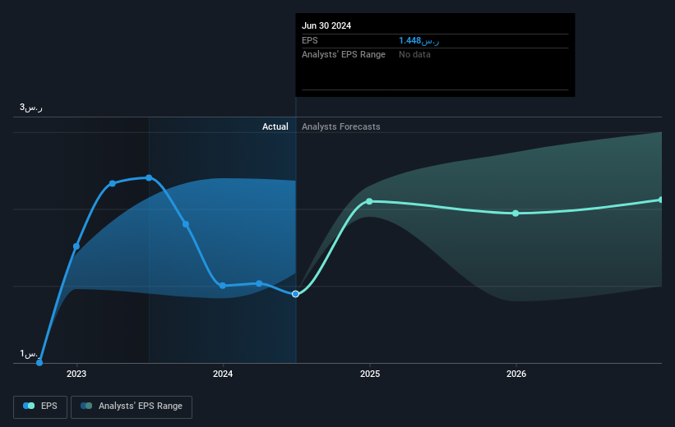Click the 2025 x-axis label
Screen dimensions: 675x427
tap(370, 374)
